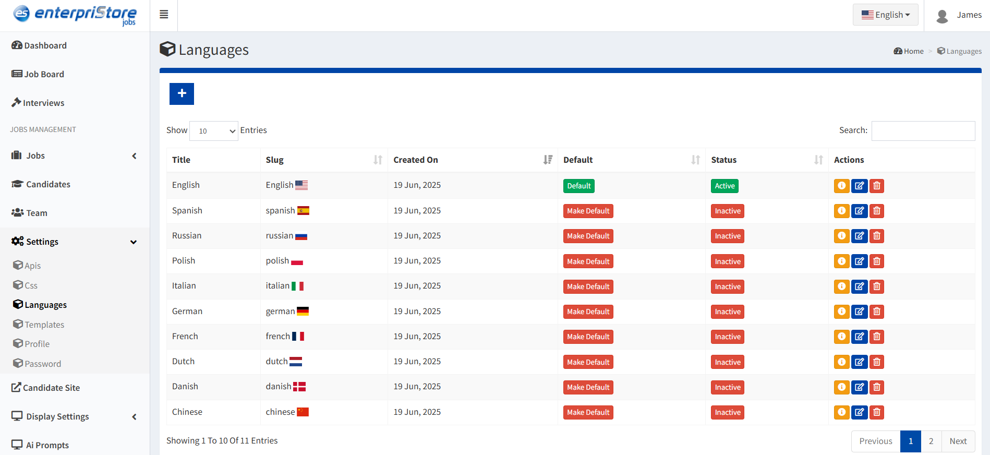Screen dimensions: 990x455
Task: Go to page 2 of entries
Action: pos(931,441)
